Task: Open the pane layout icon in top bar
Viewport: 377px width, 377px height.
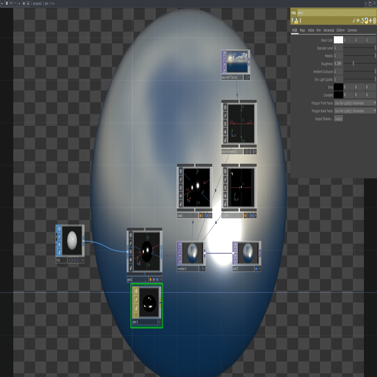Action: click(6, 3)
